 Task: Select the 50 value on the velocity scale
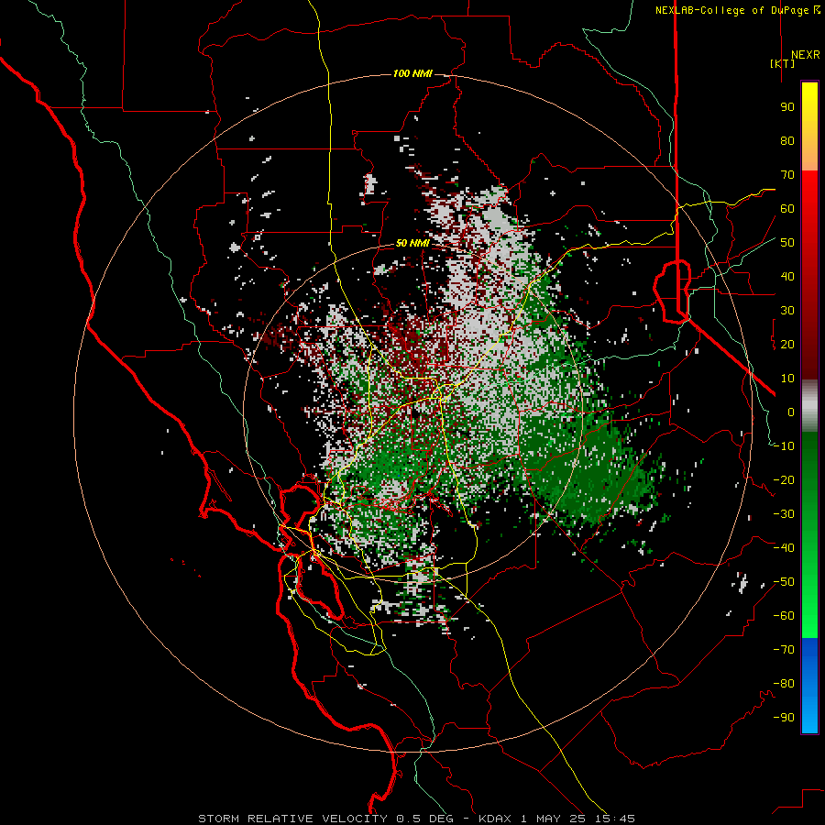click(787, 243)
